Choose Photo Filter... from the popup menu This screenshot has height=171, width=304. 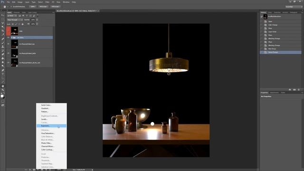(x=51, y=143)
